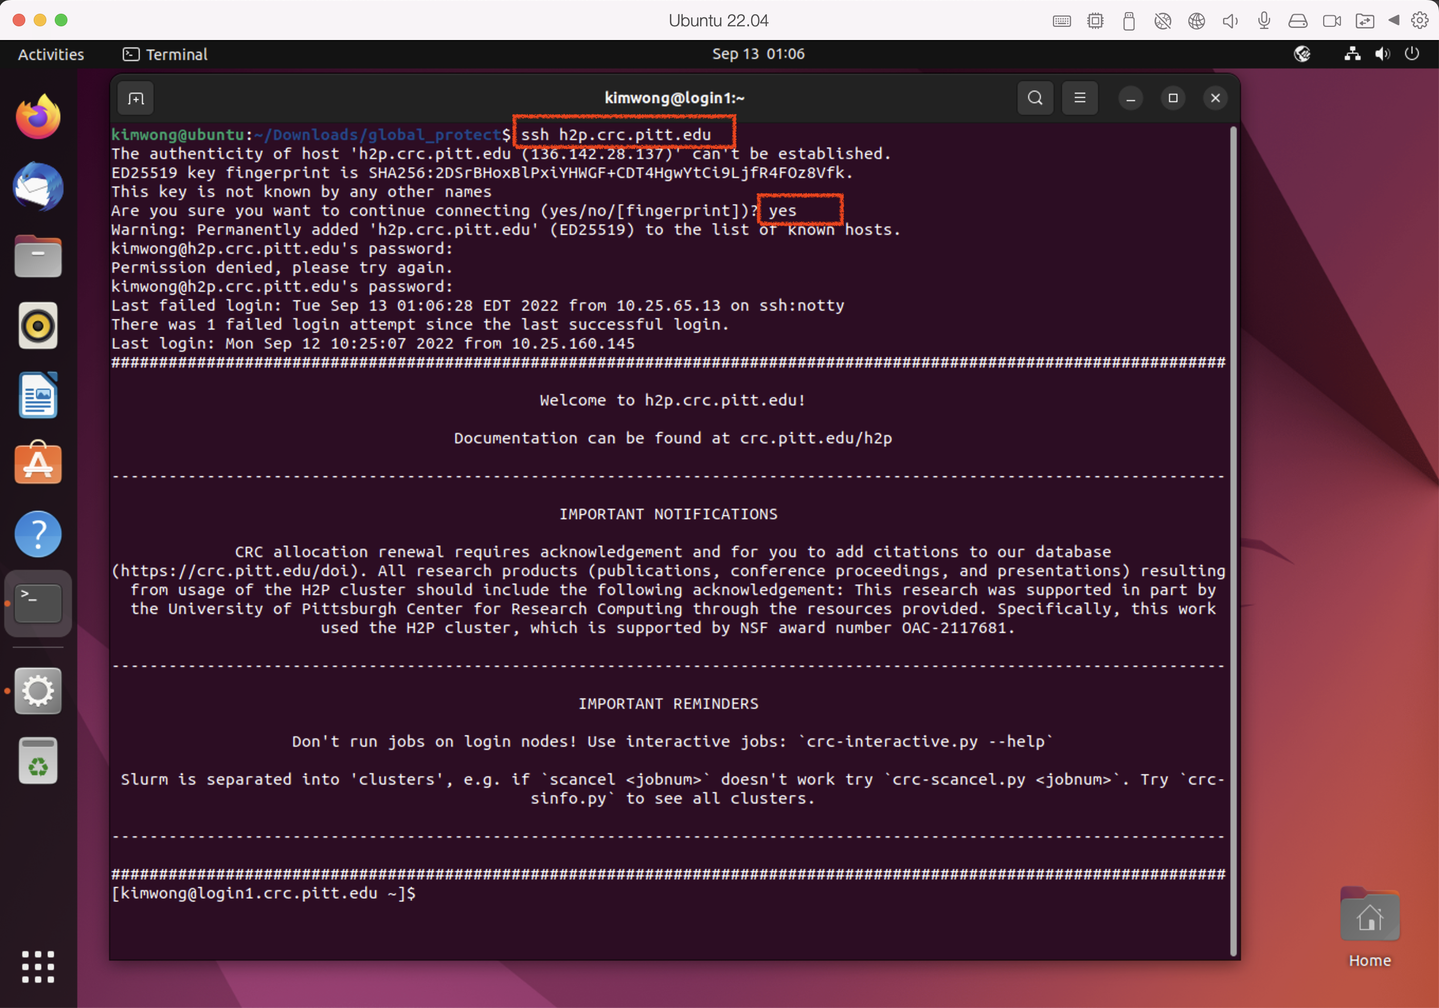This screenshot has height=1008, width=1439.
Task: Launch Rhythmbox music player
Action: point(38,326)
